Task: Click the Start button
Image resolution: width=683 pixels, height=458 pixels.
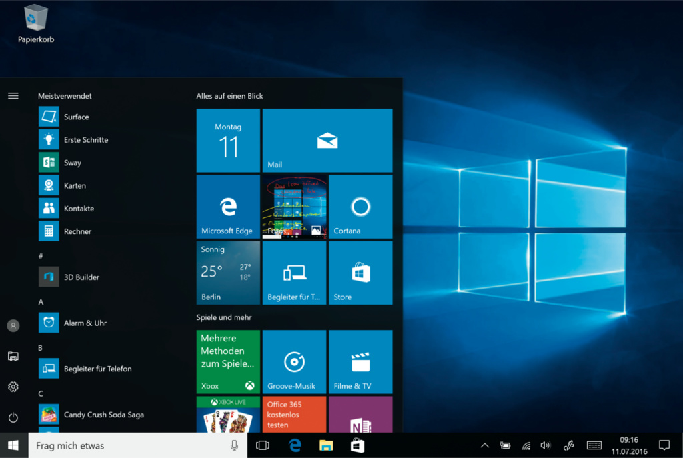Action: click(x=13, y=445)
